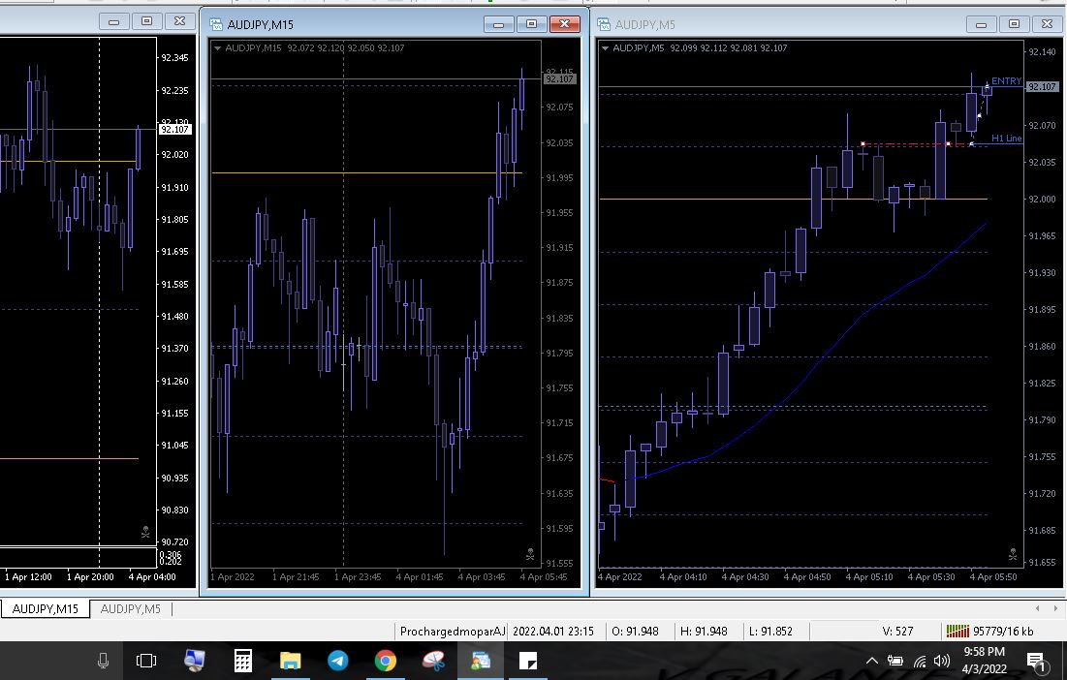
Task: Open Telegram from the taskbar
Action: 338,661
